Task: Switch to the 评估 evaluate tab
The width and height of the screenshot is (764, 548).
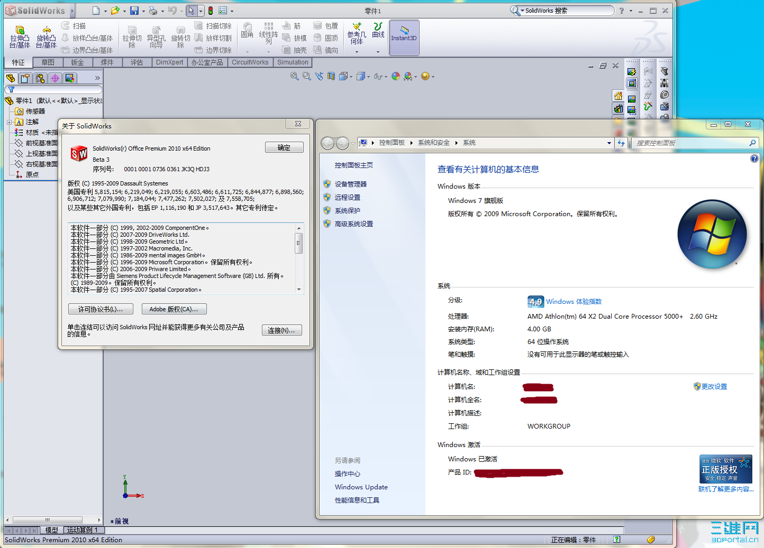Action: tap(137, 62)
